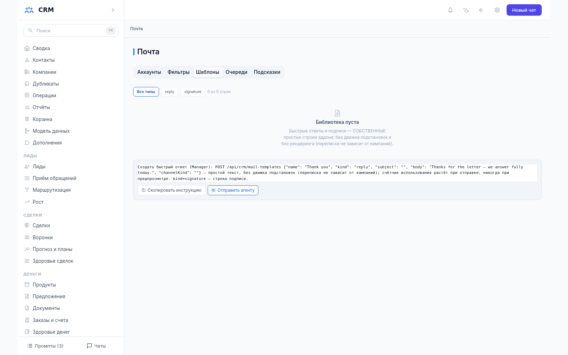This screenshot has height=355, width=568.
Task: Open Дубликаты page
Action: [x=71, y=84]
